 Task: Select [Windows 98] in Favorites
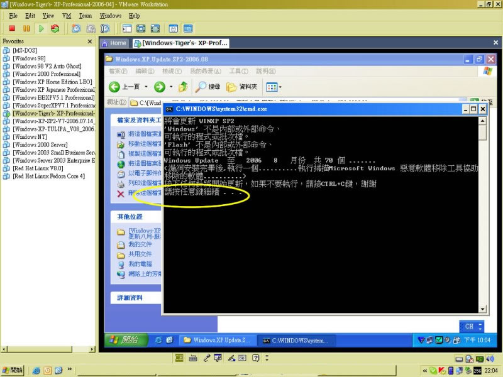(x=29, y=58)
